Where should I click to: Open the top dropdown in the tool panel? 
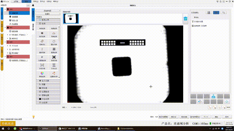pyautogui.click(x=48, y=11)
